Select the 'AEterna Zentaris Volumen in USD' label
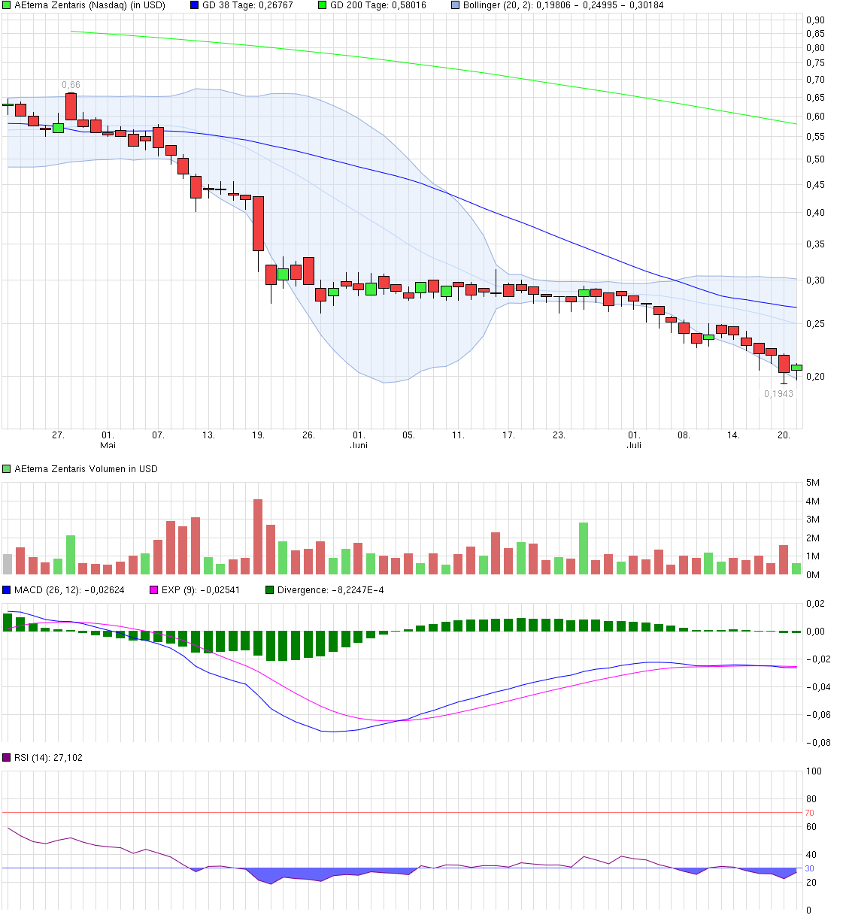The image size is (846, 921). click(86, 469)
